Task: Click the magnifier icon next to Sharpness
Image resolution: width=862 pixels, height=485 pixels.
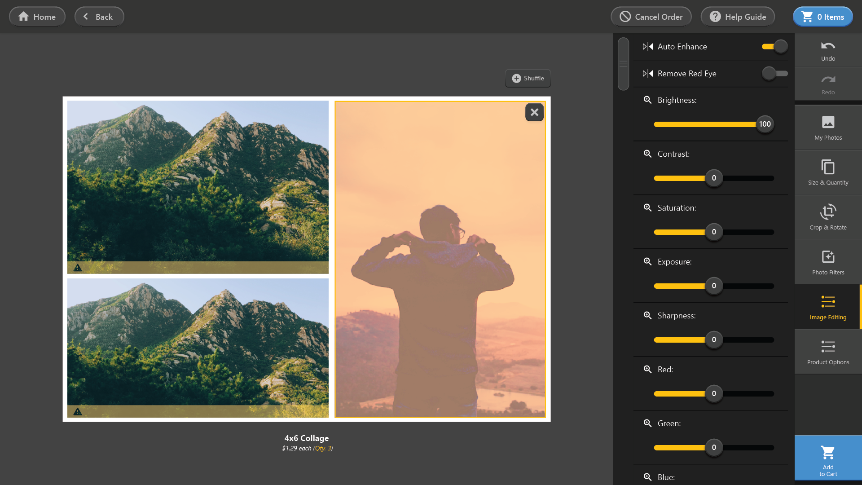Action: (647, 315)
